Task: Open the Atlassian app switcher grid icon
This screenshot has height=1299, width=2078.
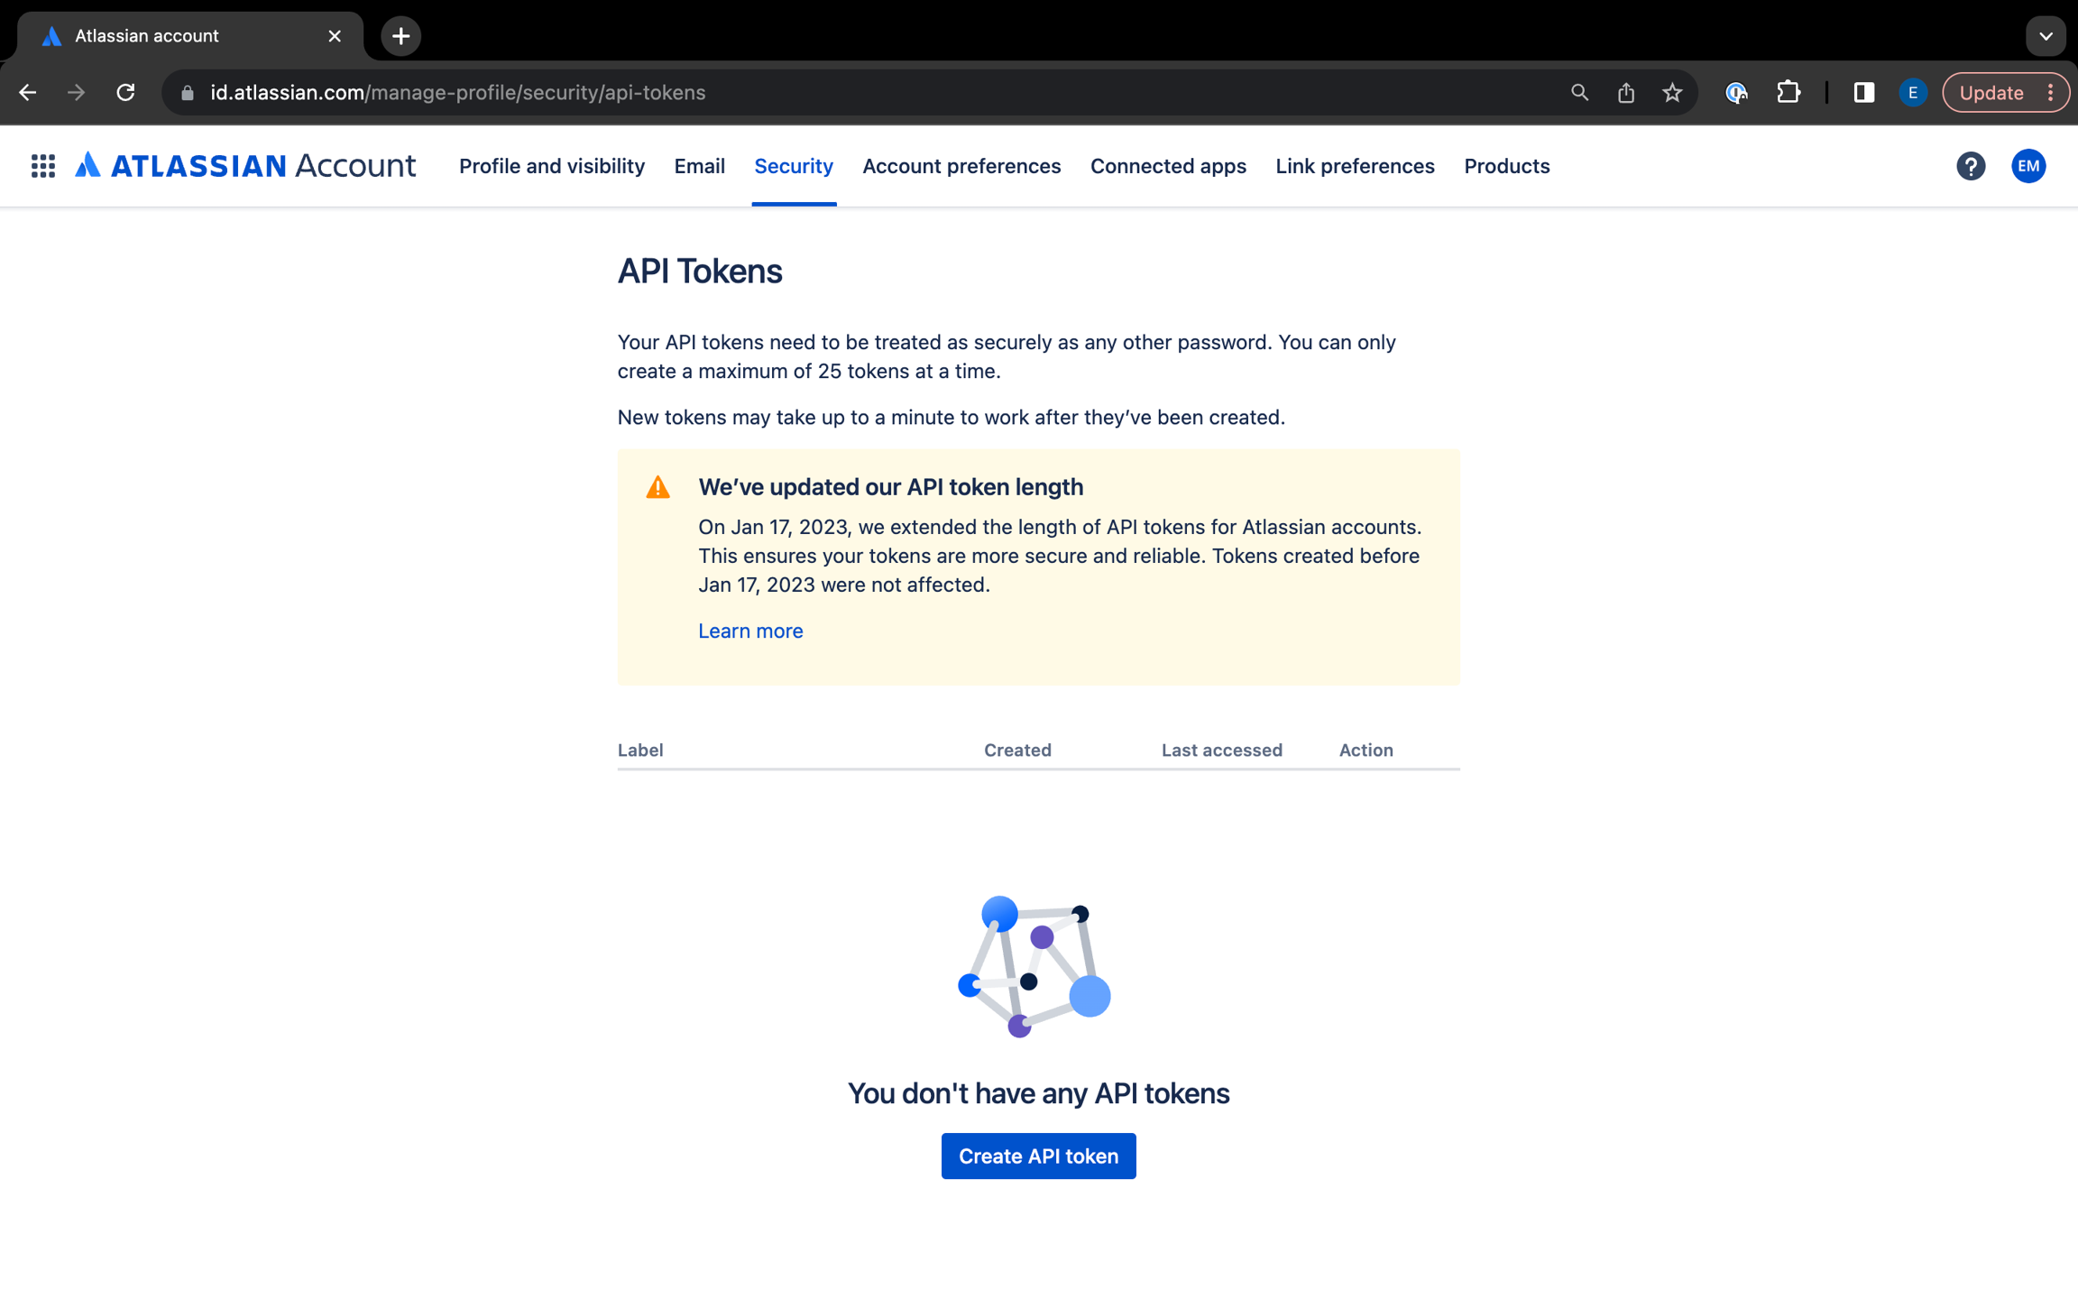Action: click(x=42, y=166)
